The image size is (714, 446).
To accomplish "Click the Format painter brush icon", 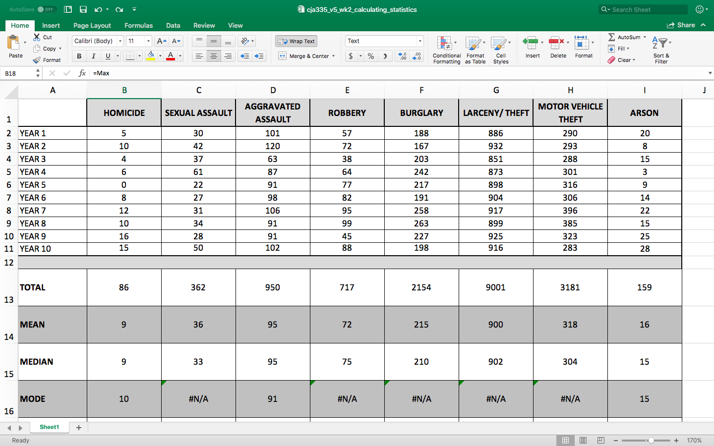I will point(37,60).
